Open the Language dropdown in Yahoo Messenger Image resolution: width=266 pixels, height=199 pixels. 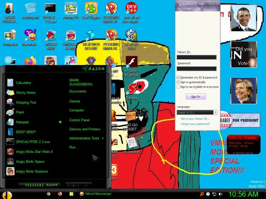(215, 112)
